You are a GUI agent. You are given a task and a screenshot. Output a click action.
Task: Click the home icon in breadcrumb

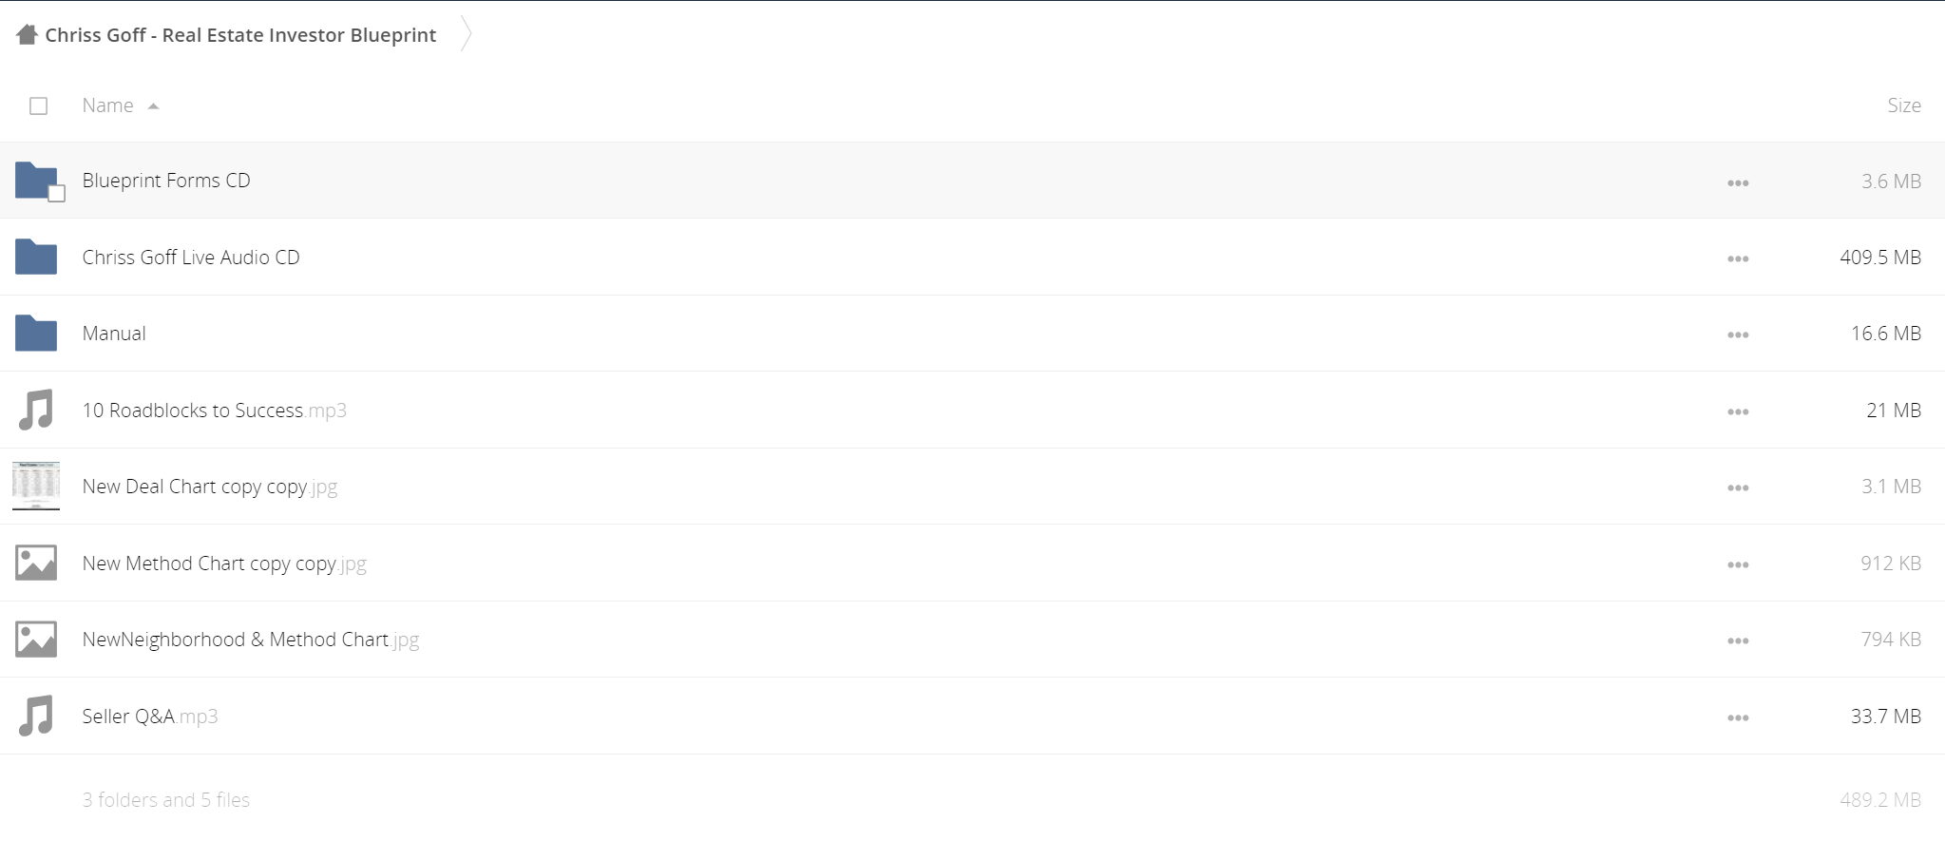point(27,35)
